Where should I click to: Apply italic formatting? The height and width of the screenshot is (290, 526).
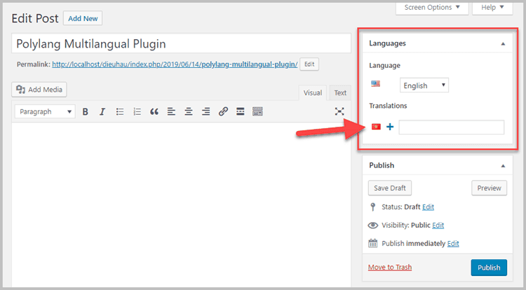[x=102, y=111]
